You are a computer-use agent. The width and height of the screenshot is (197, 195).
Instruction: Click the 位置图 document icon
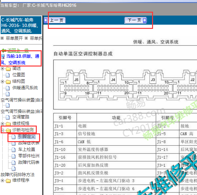point(8,75)
